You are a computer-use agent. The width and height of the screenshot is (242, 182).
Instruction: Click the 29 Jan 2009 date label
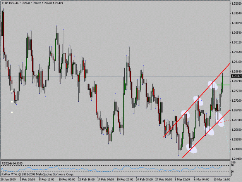point(8,180)
